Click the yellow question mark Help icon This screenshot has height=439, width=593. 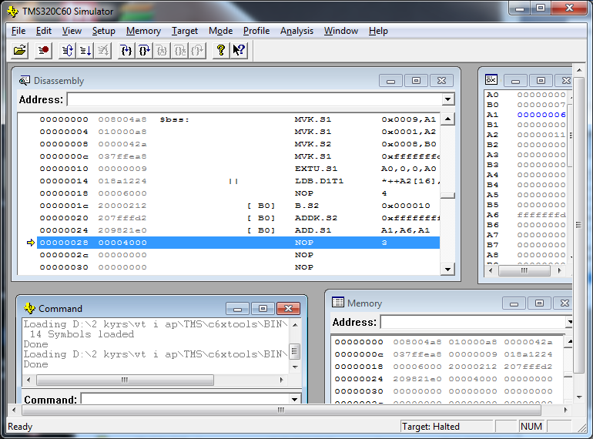221,50
